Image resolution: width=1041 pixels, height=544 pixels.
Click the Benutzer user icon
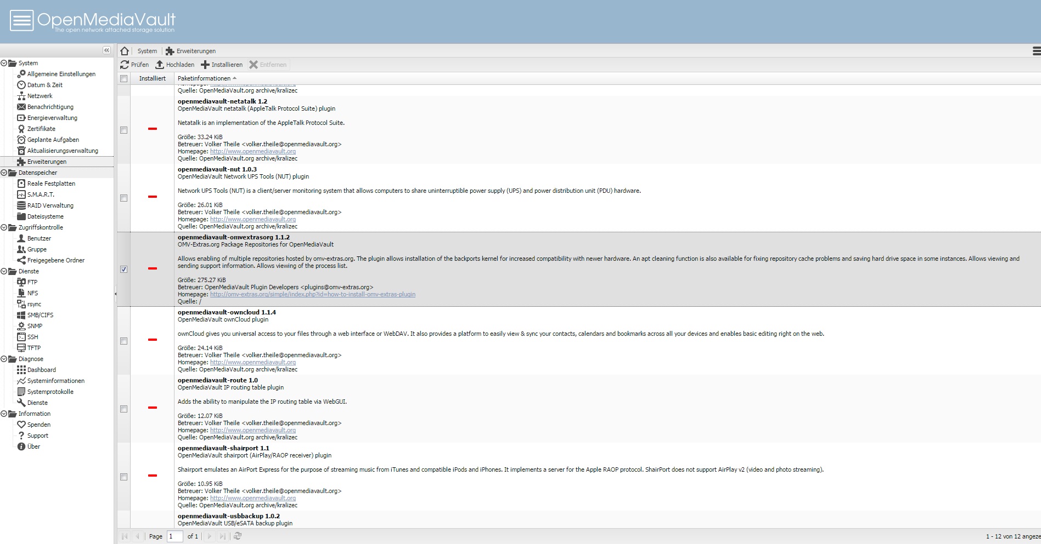point(21,238)
